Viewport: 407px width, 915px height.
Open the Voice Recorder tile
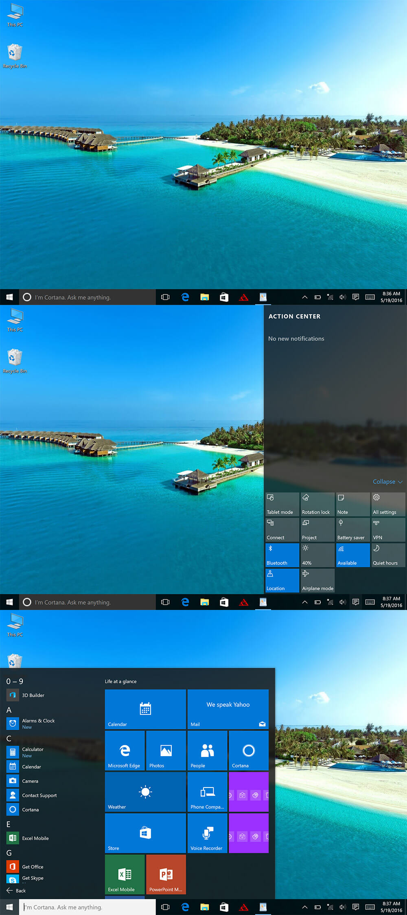coord(207,833)
